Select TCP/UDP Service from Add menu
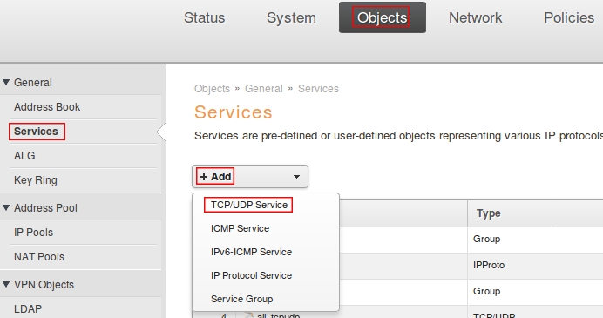603x318 pixels. coord(249,205)
